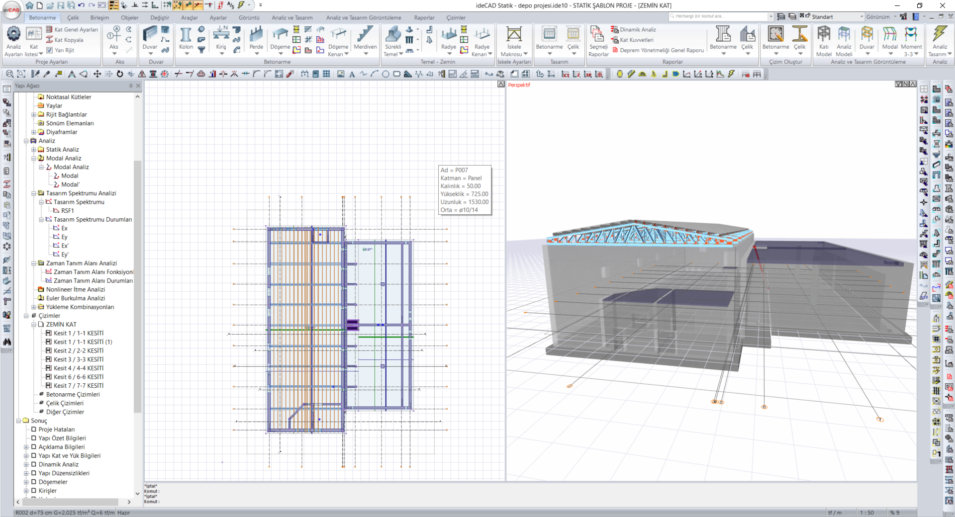Expand the Açıklama Bilgileri tree node
Viewport: 955px width, 517px height.
tap(26, 447)
